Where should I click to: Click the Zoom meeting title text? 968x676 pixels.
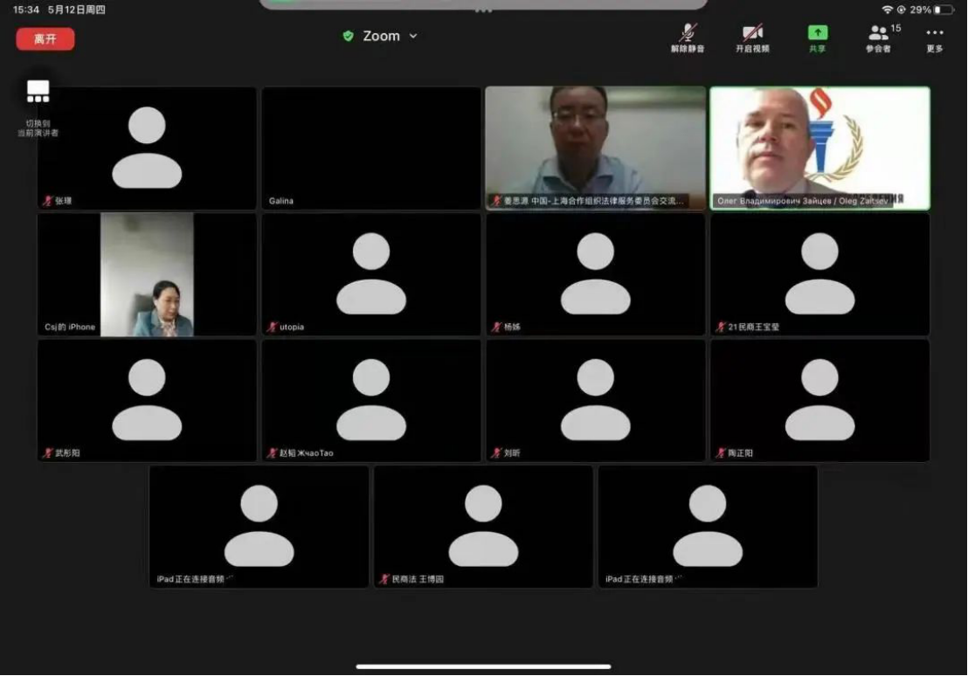point(381,37)
